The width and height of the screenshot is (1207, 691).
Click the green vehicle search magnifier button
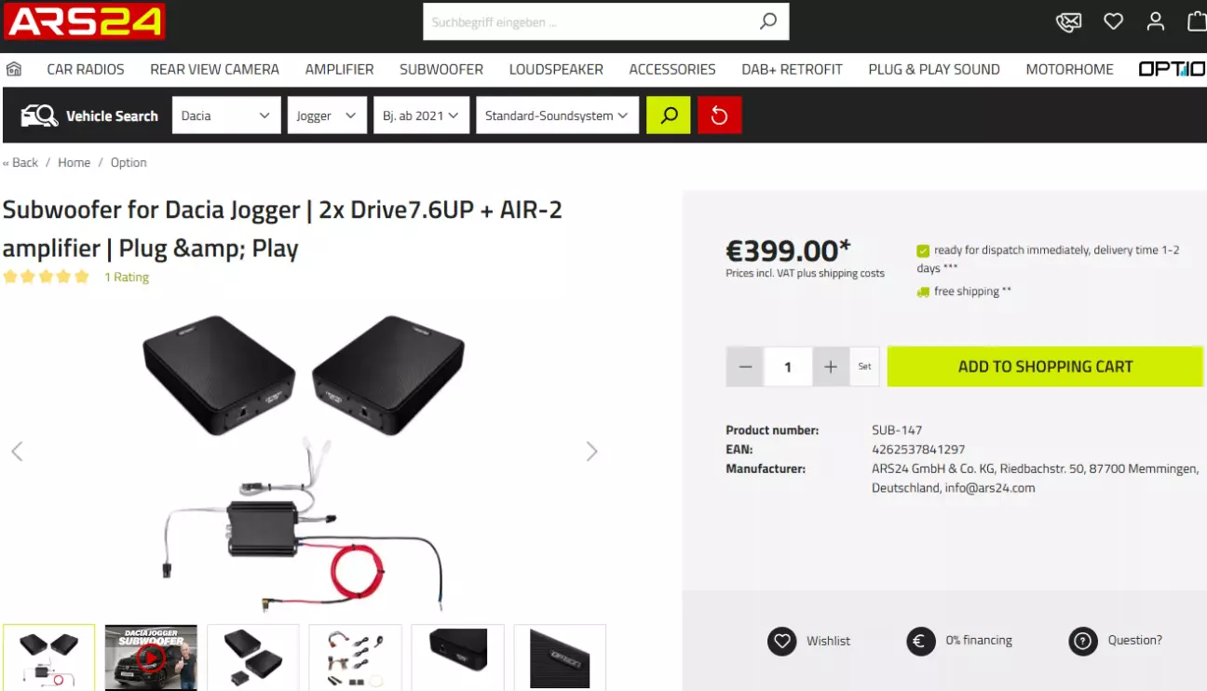pyautogui.click(x=669, y=115)
